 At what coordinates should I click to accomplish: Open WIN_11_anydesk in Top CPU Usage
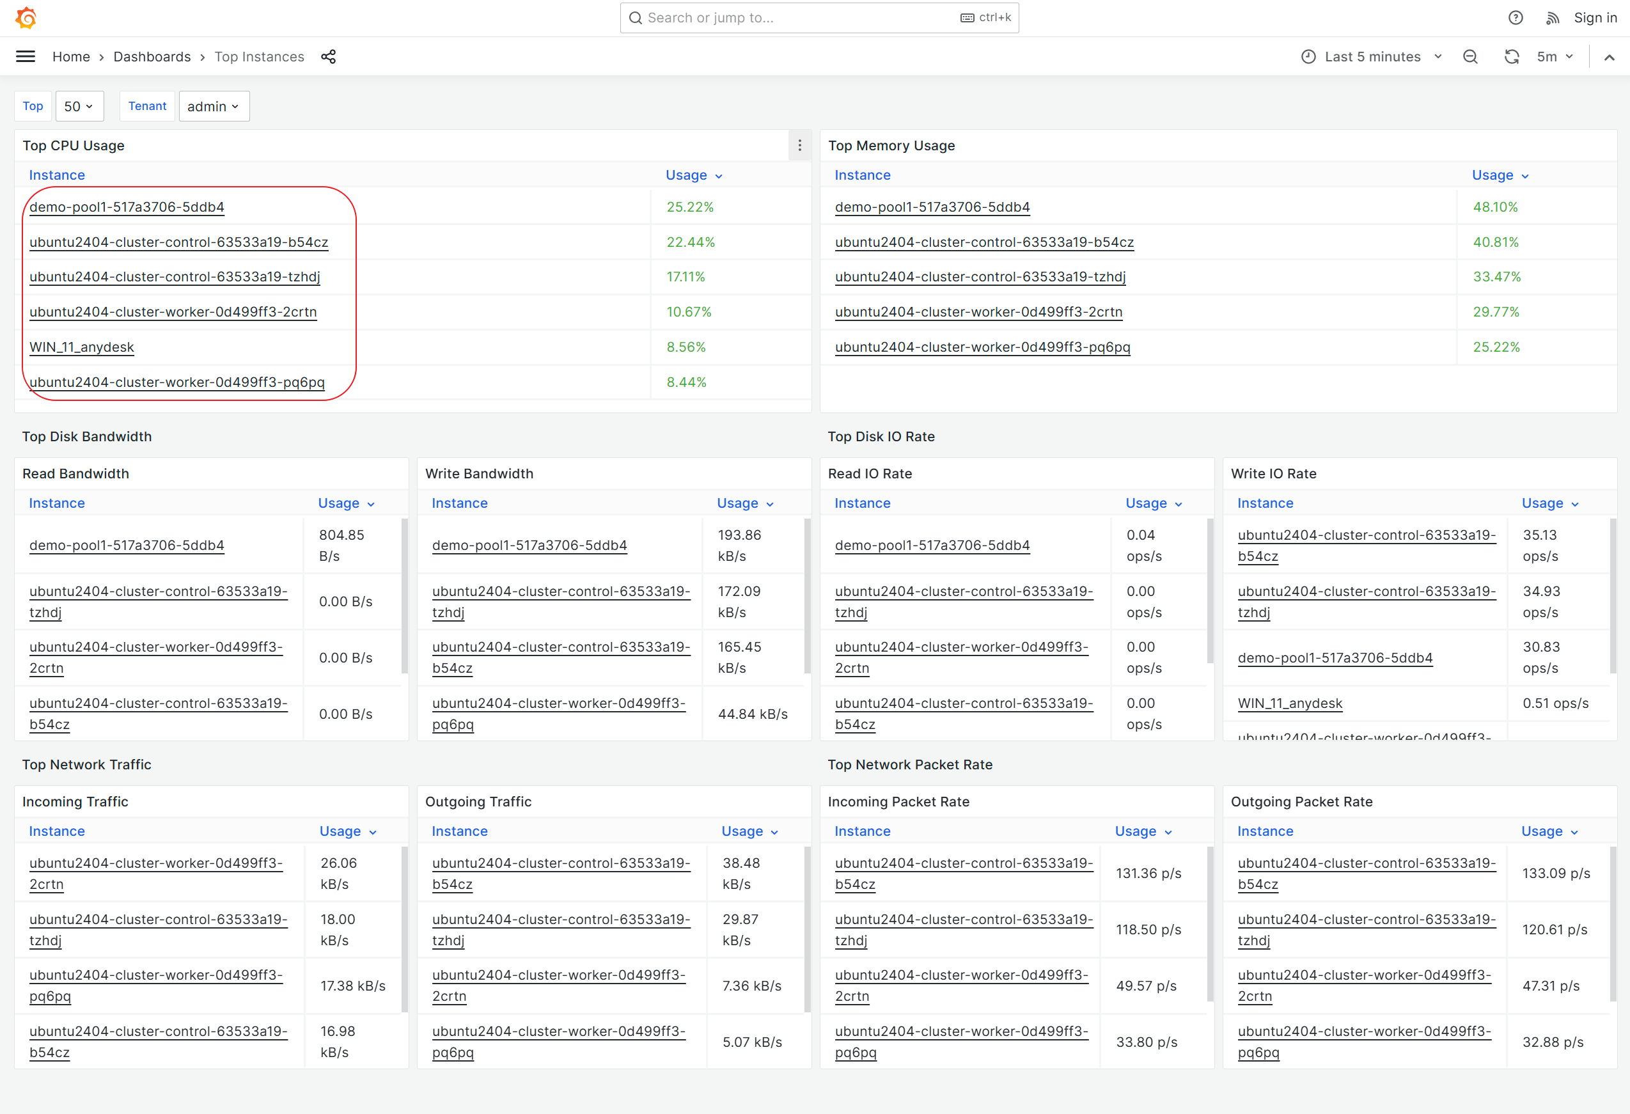pos(81,347)
